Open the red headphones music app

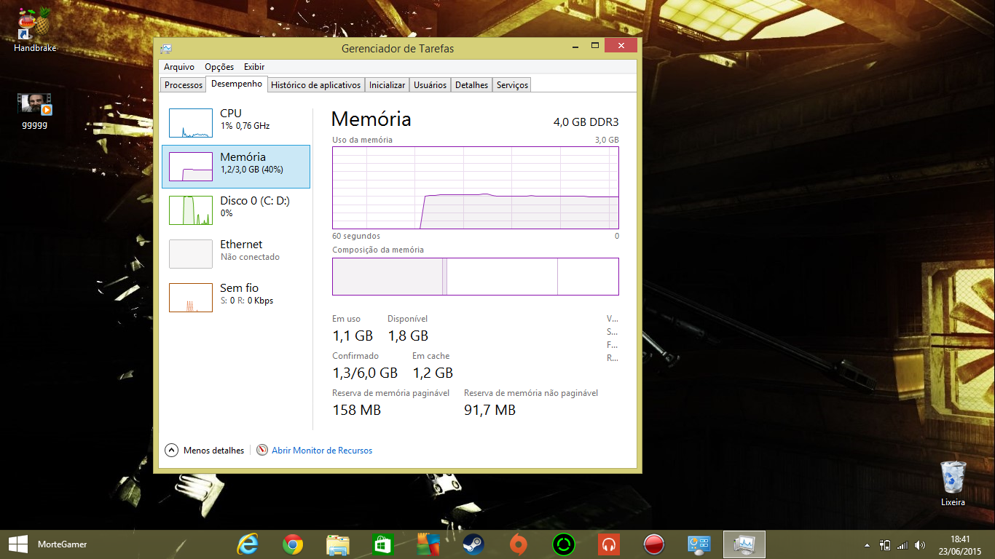point(609,544)
